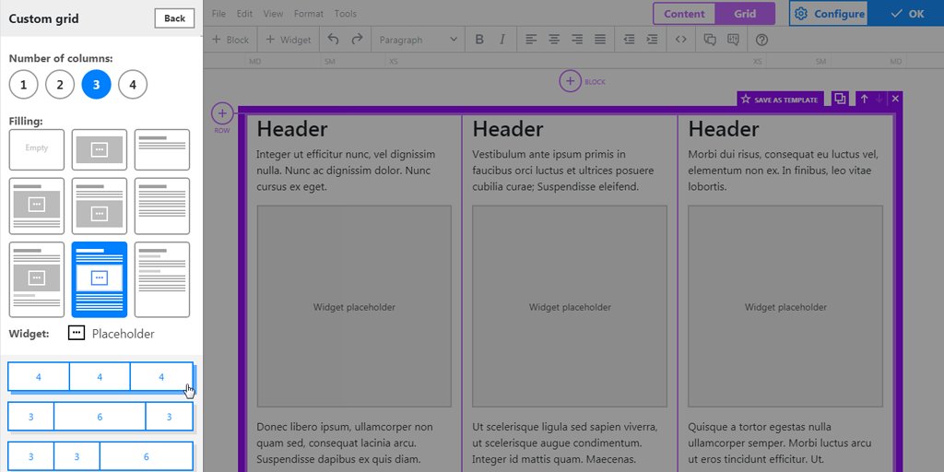Center align text
Viewport: 944px width, 472px height.
coord(554,40)
